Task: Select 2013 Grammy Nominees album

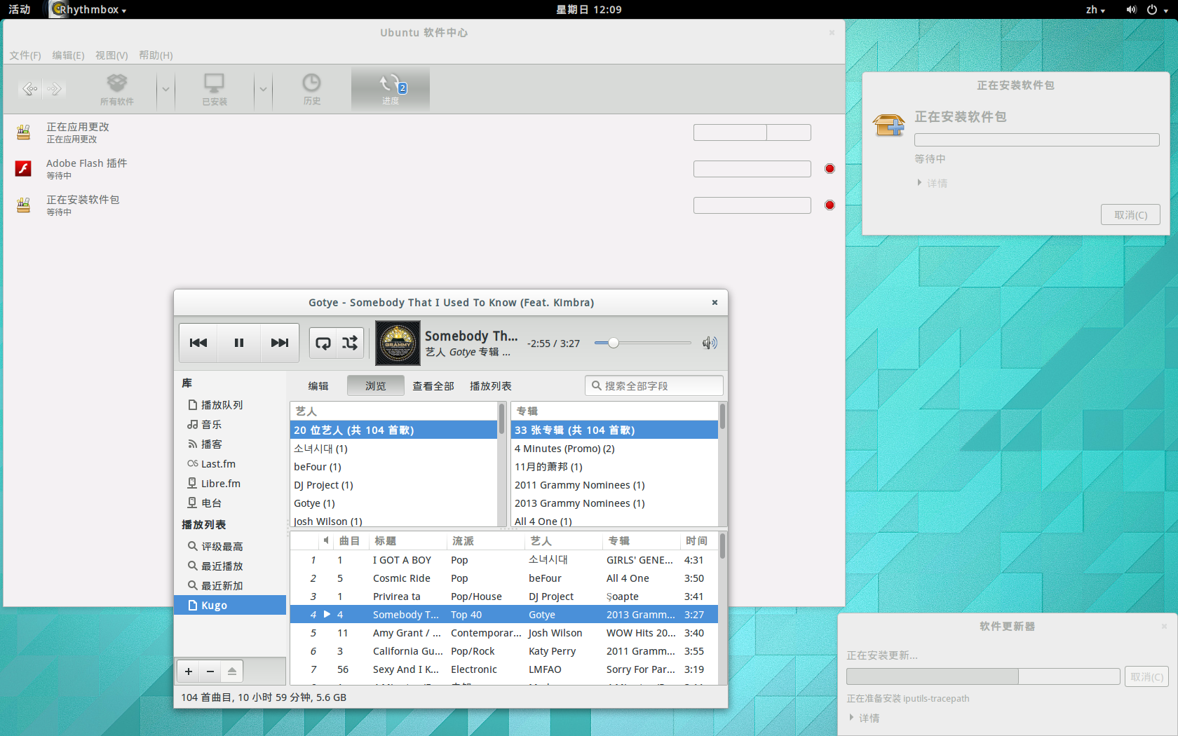Action: [614, 503]
